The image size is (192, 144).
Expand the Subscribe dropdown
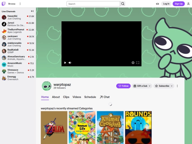(164, 86)
